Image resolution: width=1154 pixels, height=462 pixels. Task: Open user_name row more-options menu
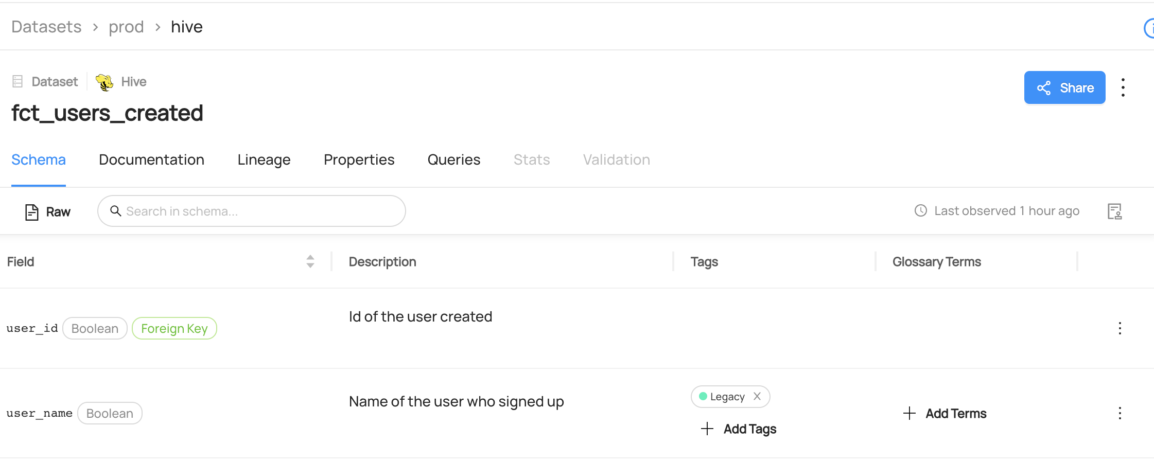point(1120,413)
